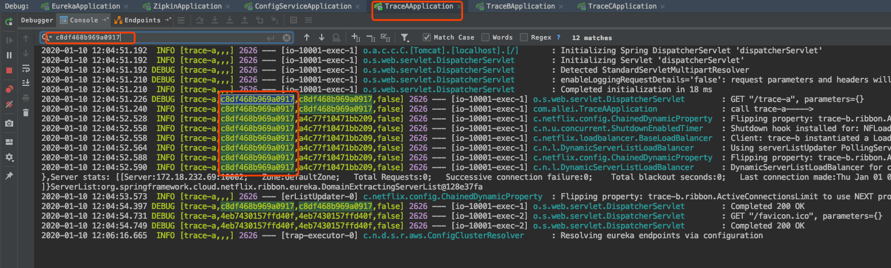The width and height of the screenshot is (891, 268).
Task: Close the TraceBApplication tab
Action: pos(562,6)
